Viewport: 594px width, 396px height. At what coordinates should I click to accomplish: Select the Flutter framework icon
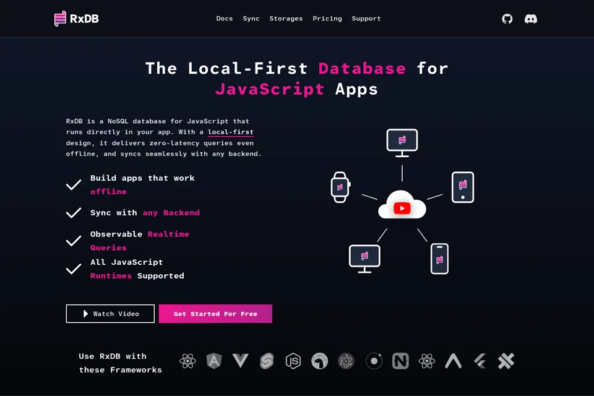tap(480, 361)
